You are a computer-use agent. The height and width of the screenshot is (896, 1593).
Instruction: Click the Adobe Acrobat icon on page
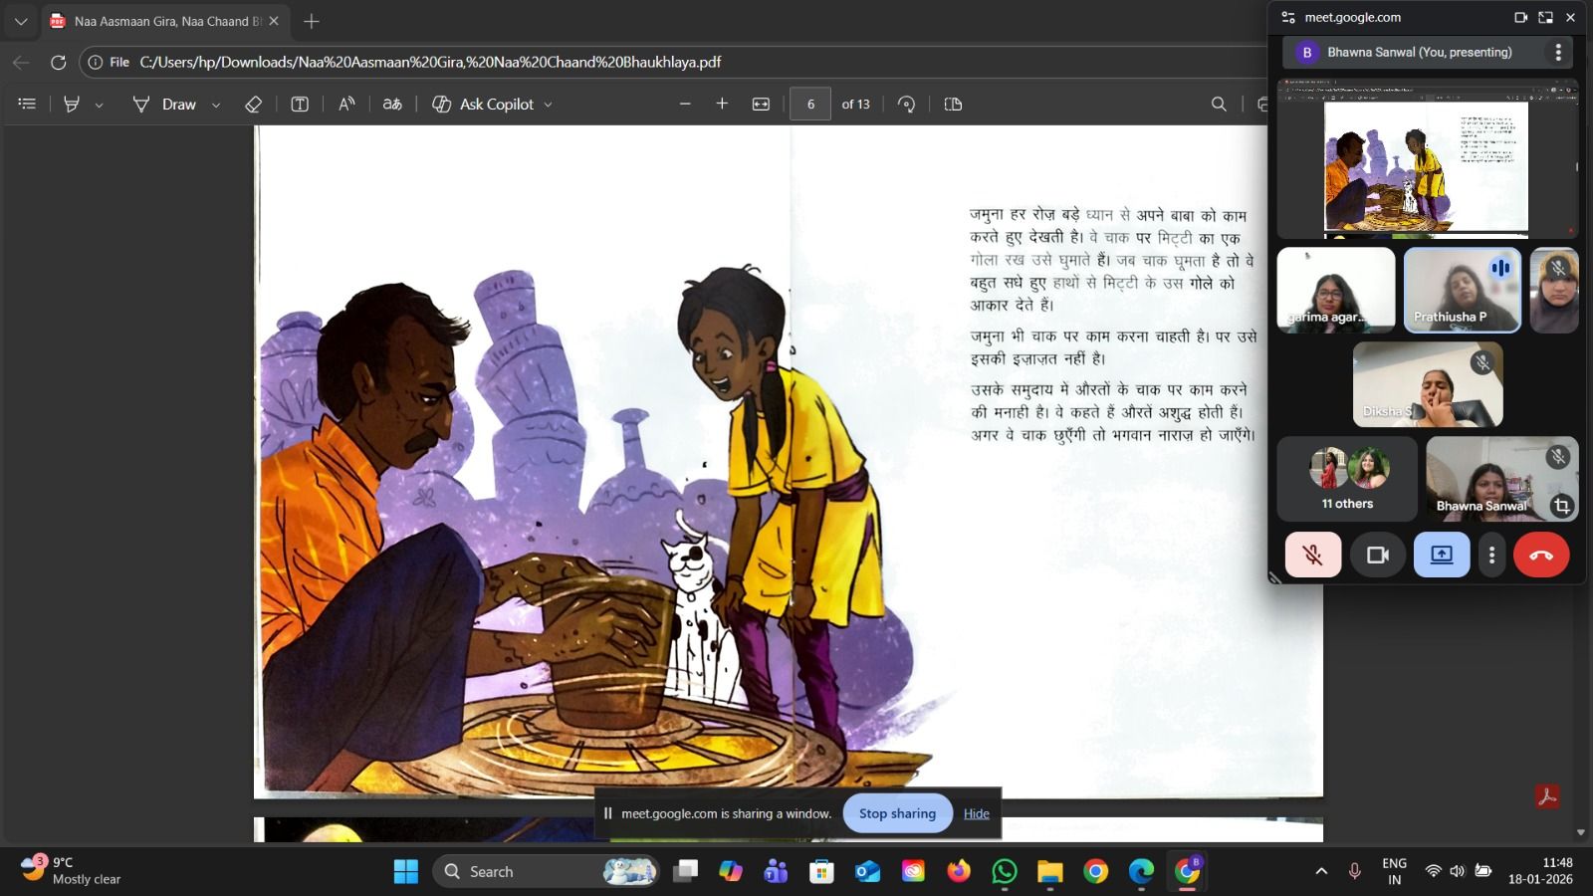tap(1547, 796)
